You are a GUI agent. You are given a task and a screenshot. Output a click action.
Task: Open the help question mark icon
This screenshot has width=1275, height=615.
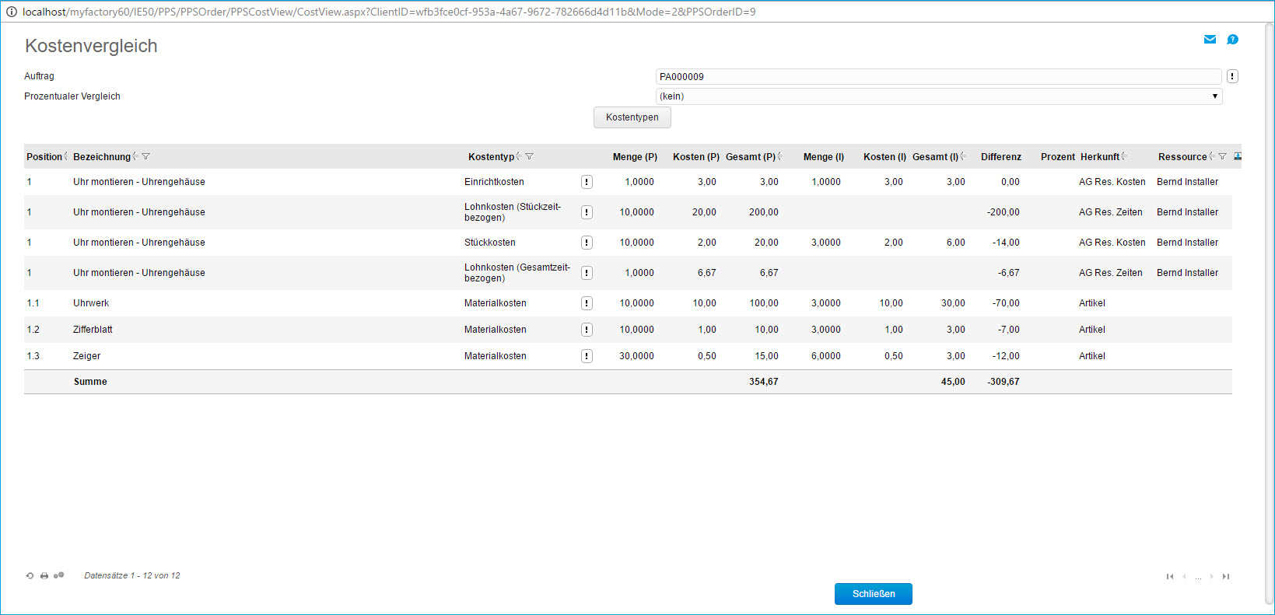click(x=1232, y=40)
